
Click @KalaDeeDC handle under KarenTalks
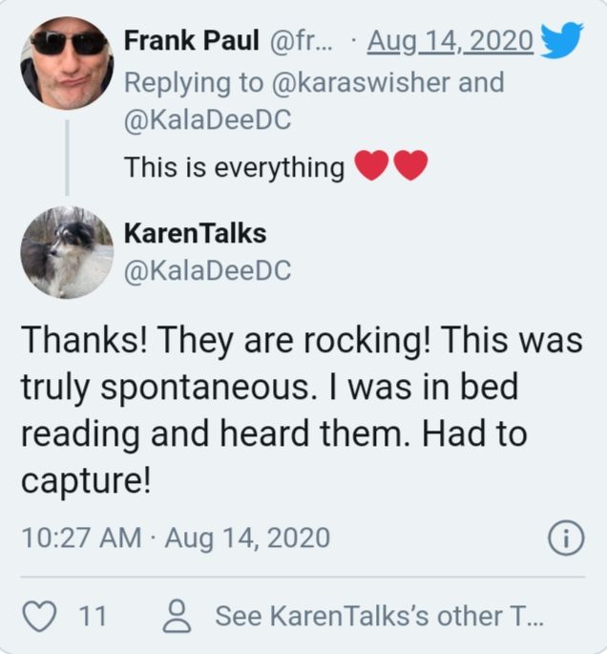(x=208, y=271)
